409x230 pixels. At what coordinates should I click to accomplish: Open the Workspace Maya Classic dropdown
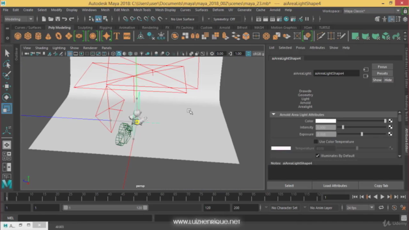coord(372,11)
